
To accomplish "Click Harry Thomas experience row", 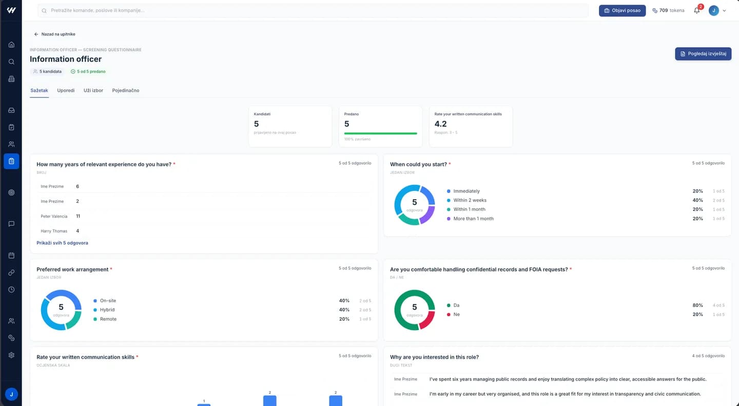I will pyautogui.click(x=204, y=231).
